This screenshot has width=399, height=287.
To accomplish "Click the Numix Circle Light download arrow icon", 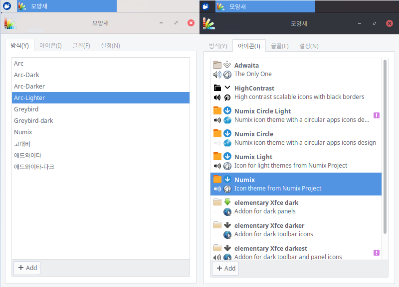I will tap(227, 110).
